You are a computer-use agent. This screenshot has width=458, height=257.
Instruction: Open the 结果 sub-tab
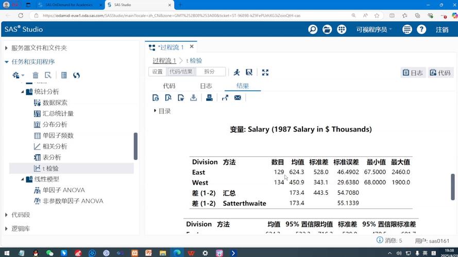pyautogui.click(x=243, y=86)
